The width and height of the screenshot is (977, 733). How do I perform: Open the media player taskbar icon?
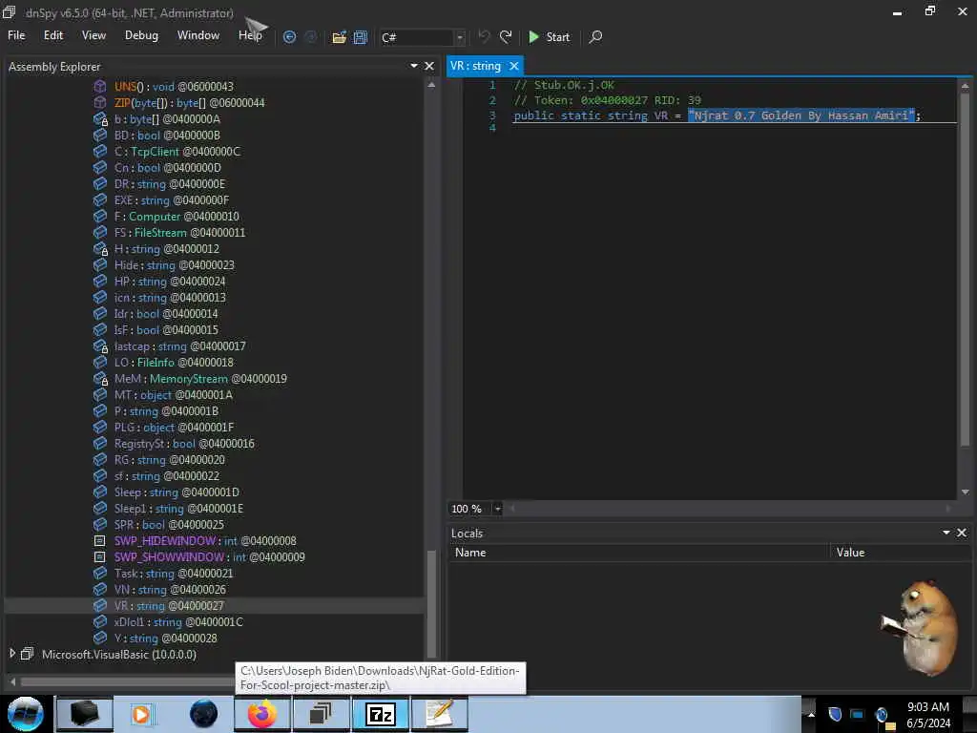[x=141, y=714]
